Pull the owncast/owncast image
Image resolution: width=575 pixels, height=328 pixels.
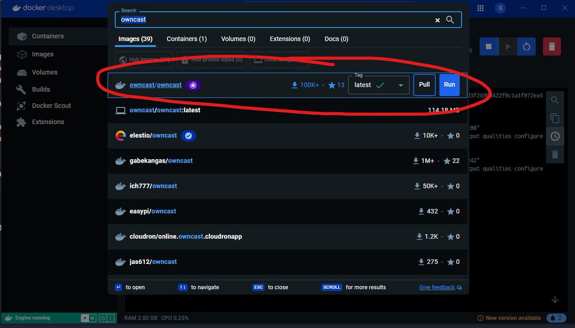[x=425, y=85]
